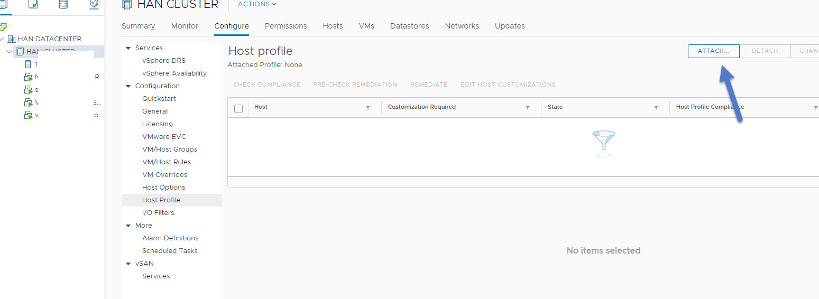
Task: Collapse the Services section in sidebar
Action: [128, 48]
